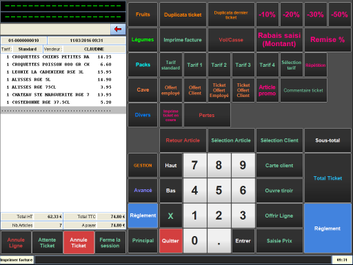Click Sélection tarif button
The width and height of the screenshot is (353, 265).
(292, 65)
